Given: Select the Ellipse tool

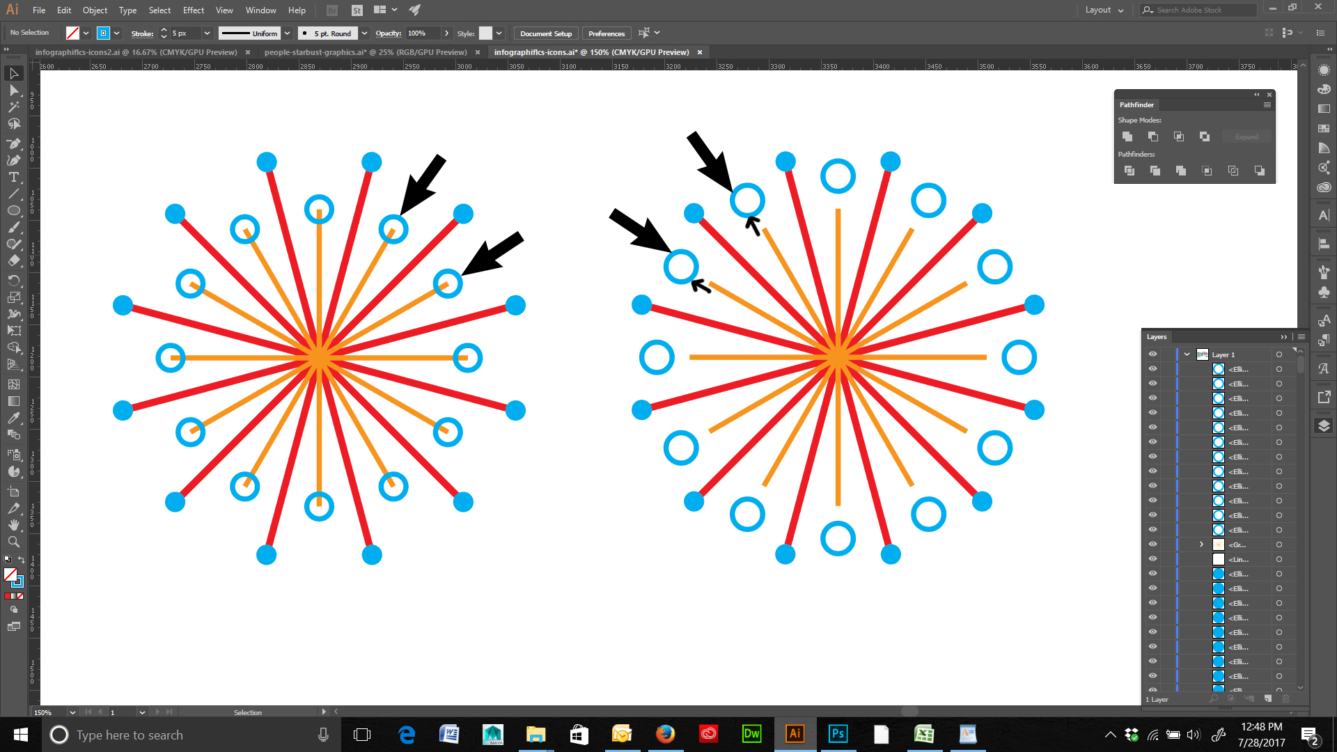Looking at the screenshot, I should [x=13, y=210].
